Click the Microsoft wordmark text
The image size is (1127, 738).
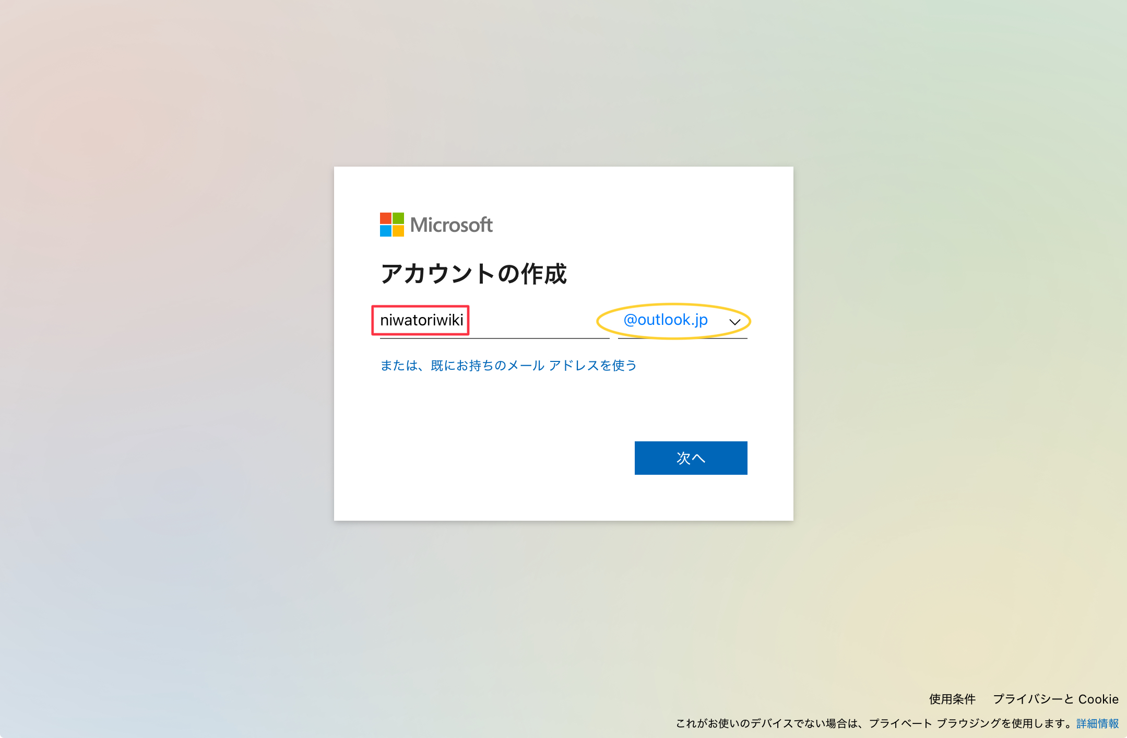pyautogui.click(x=451, y=225)
